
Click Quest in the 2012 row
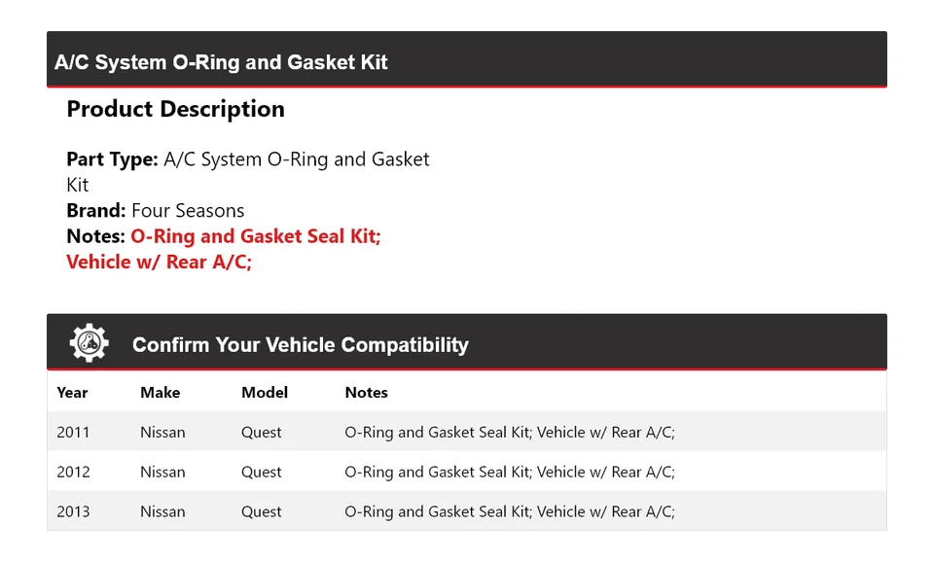[x=262, y=472]
